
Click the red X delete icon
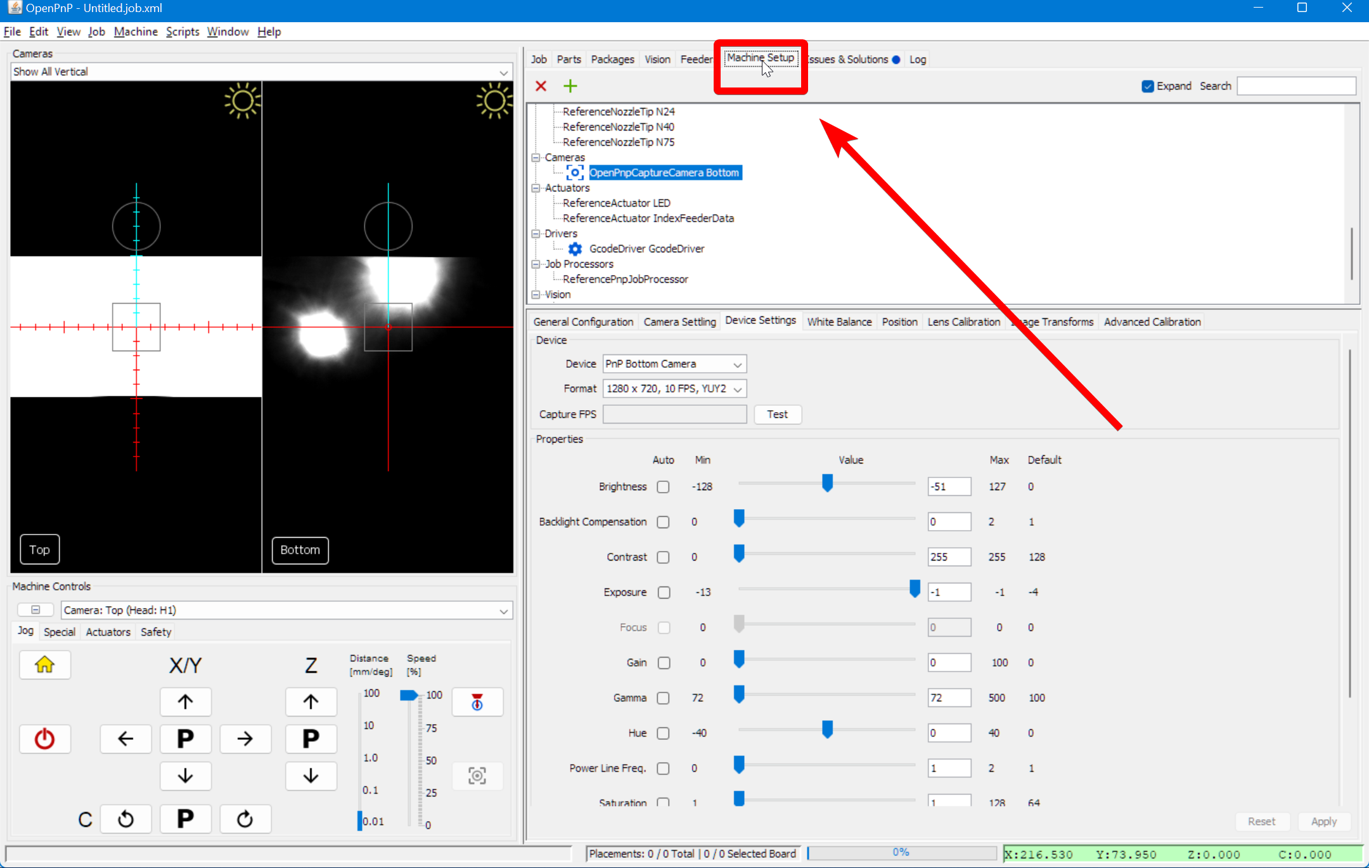click(541, 86)
